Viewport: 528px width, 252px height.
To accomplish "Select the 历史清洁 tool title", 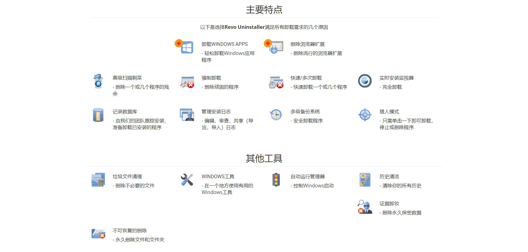I will (x=389, y=177).
